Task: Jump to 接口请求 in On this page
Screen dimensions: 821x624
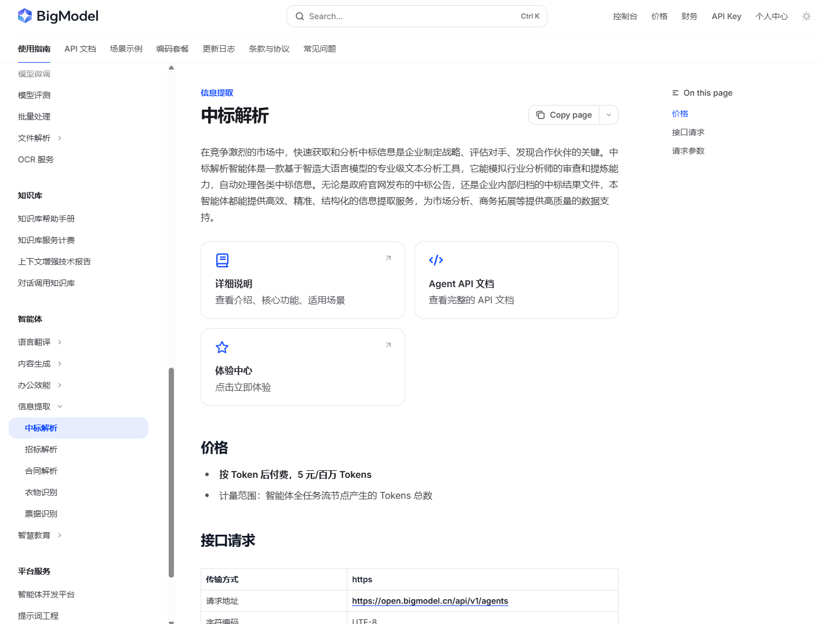Action: click(x=688, y=132)
